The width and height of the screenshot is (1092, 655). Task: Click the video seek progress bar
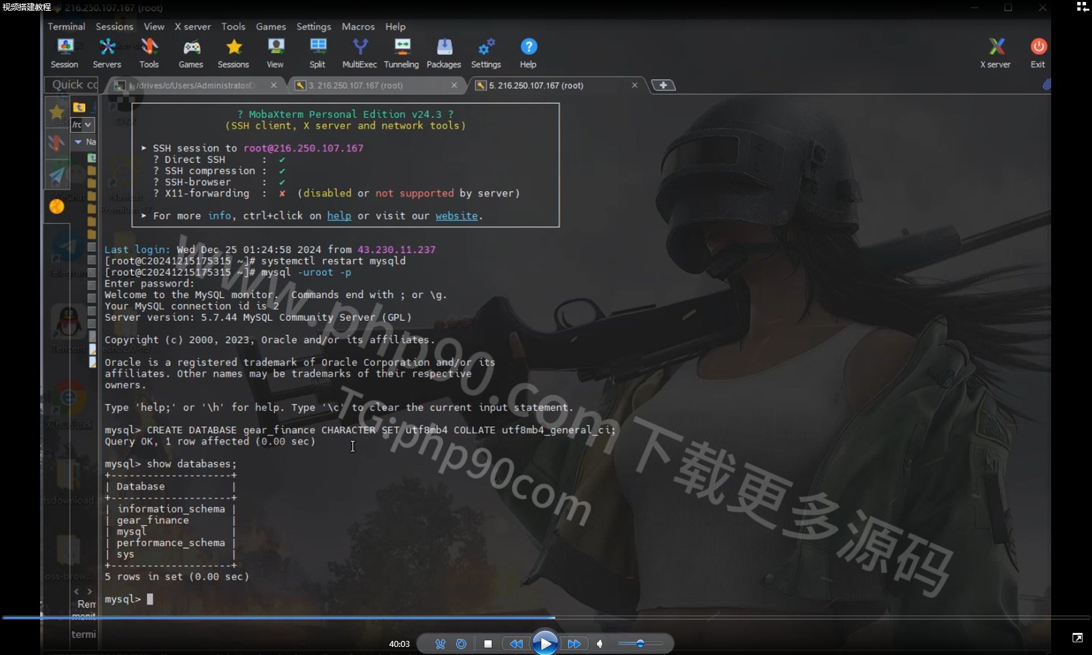(x=546, y=617)
